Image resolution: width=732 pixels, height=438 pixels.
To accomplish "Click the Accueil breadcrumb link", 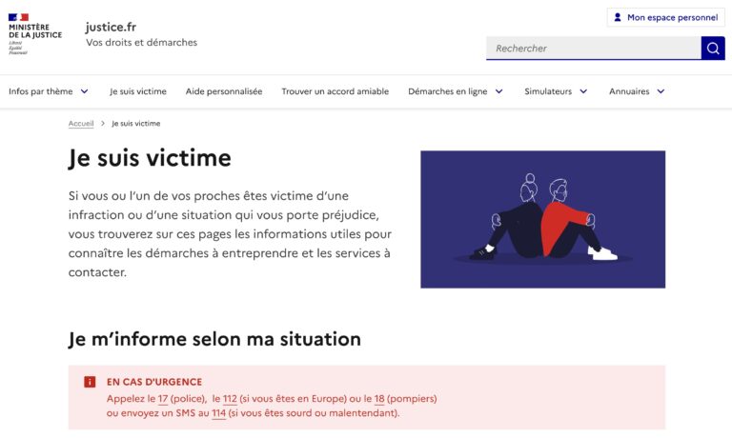I will tap(81, 124).
